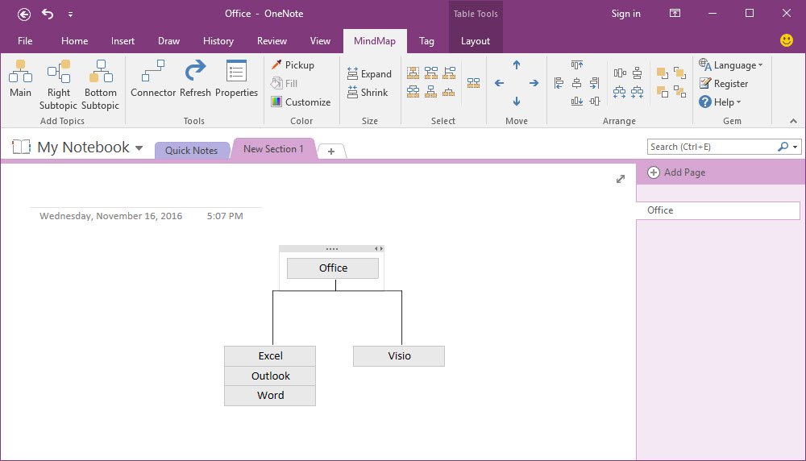
Task: Open My Notebook dropdown arrow
Action: coord(139,148)
